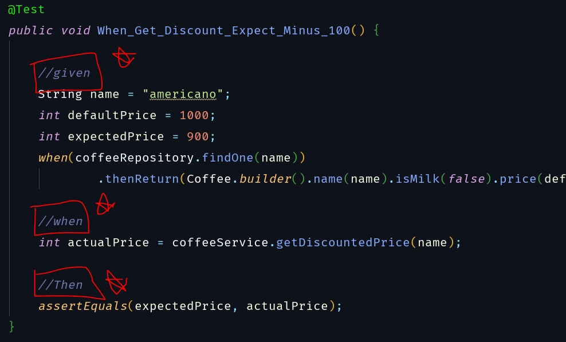This screenshot has width=566, height=342.
Task: Click the //Then comment
Action: (x=61, y=285)
